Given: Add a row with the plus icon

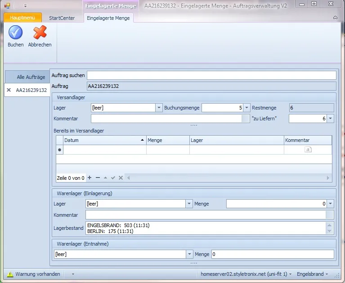Looking at the screenshot, I should coord(90,178).
